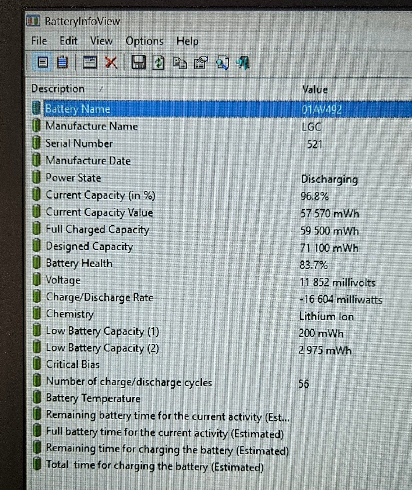Click the -16 604 milliwatts value
This screenshot has width=412, height=490.
(x=341, y=300)
